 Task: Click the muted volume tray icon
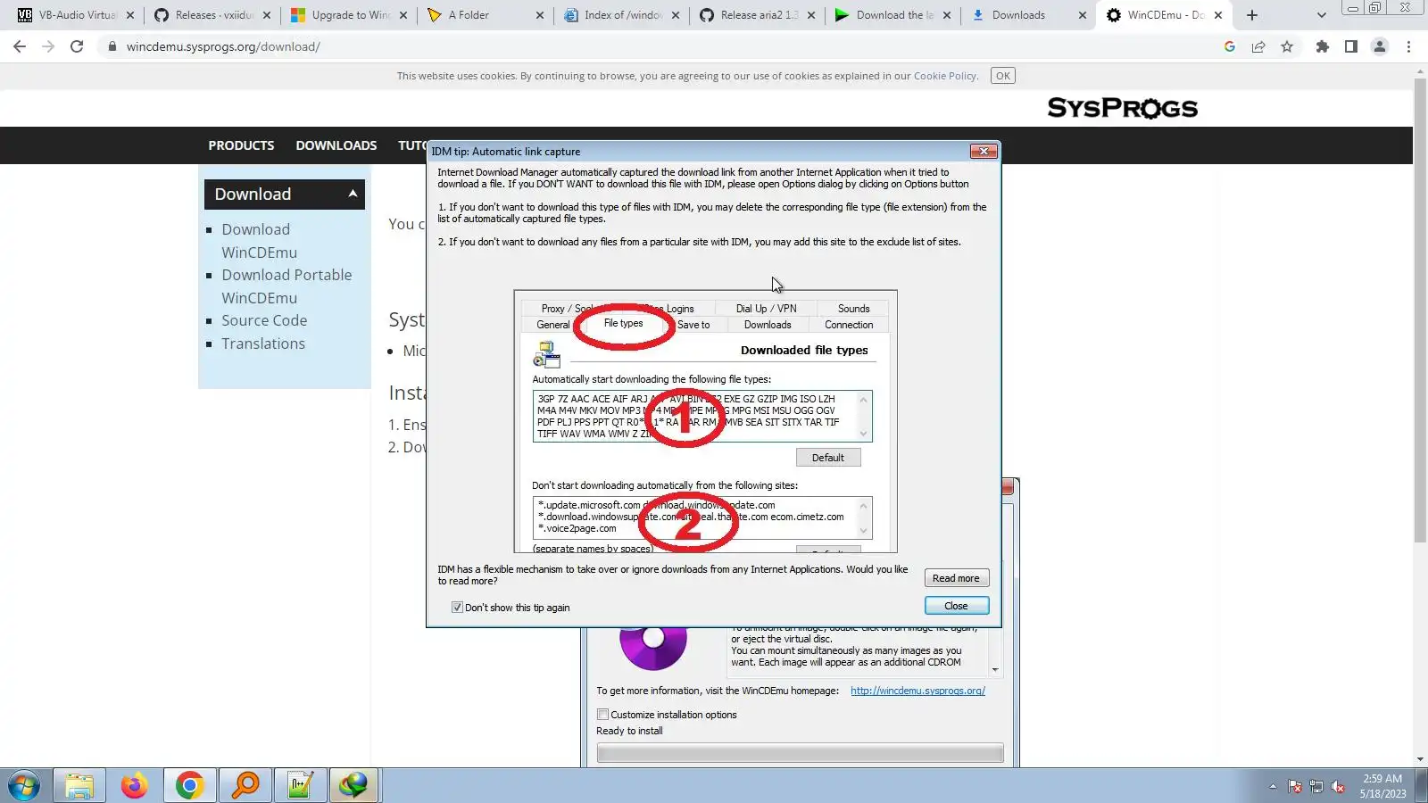click(x=1338, y=786)
